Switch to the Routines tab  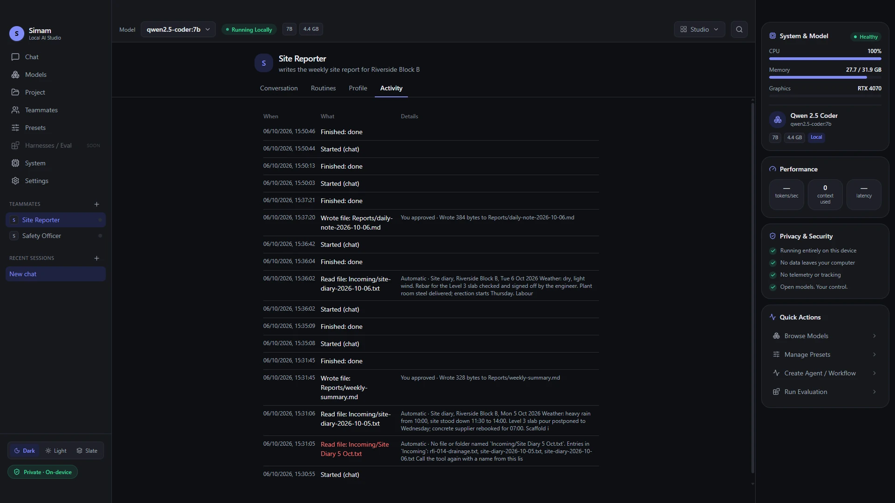tap(323, 88)
